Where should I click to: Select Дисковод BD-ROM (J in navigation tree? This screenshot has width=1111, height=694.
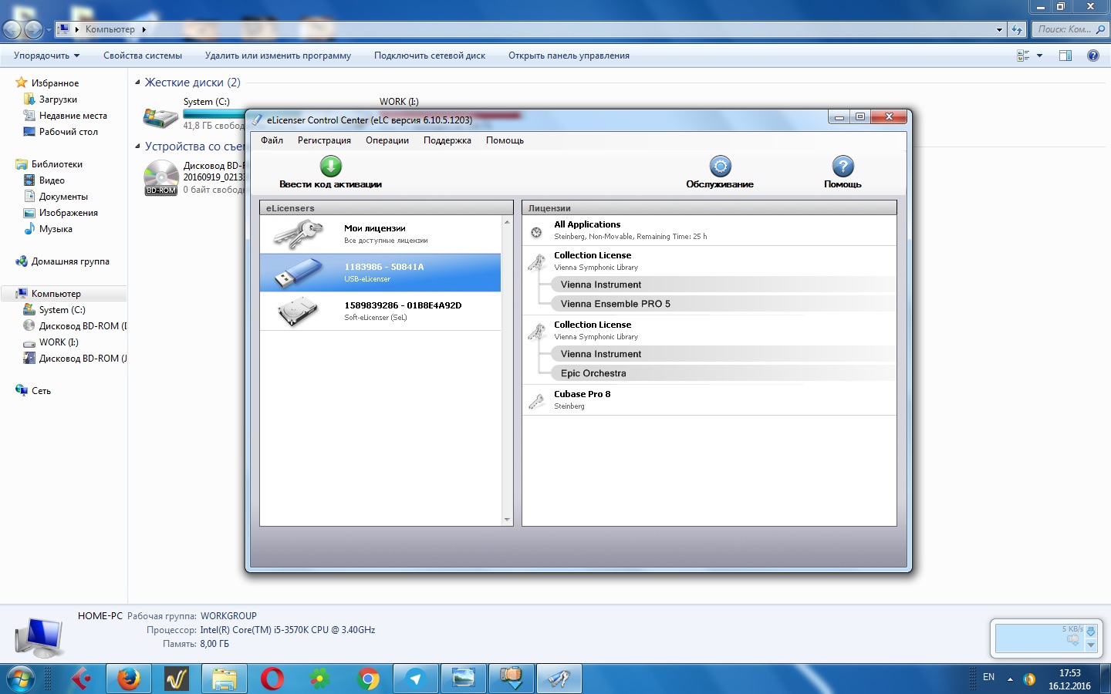pos(75,359)
